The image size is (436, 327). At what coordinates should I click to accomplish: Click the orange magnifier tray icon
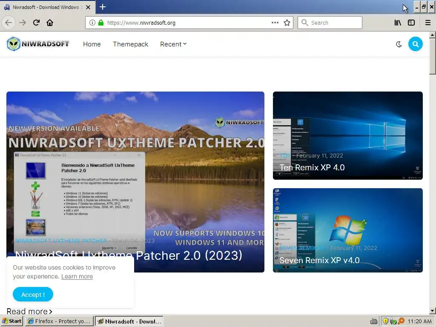[x=401, y=321]
